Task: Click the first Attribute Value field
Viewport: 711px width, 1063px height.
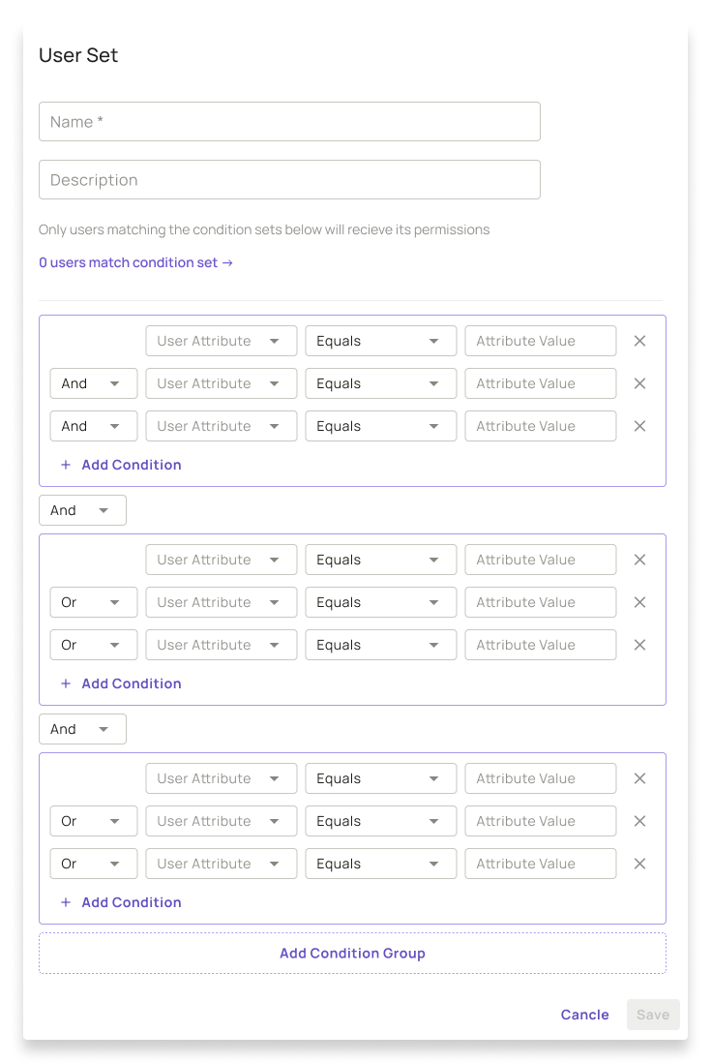Action: tap(540, 341)
